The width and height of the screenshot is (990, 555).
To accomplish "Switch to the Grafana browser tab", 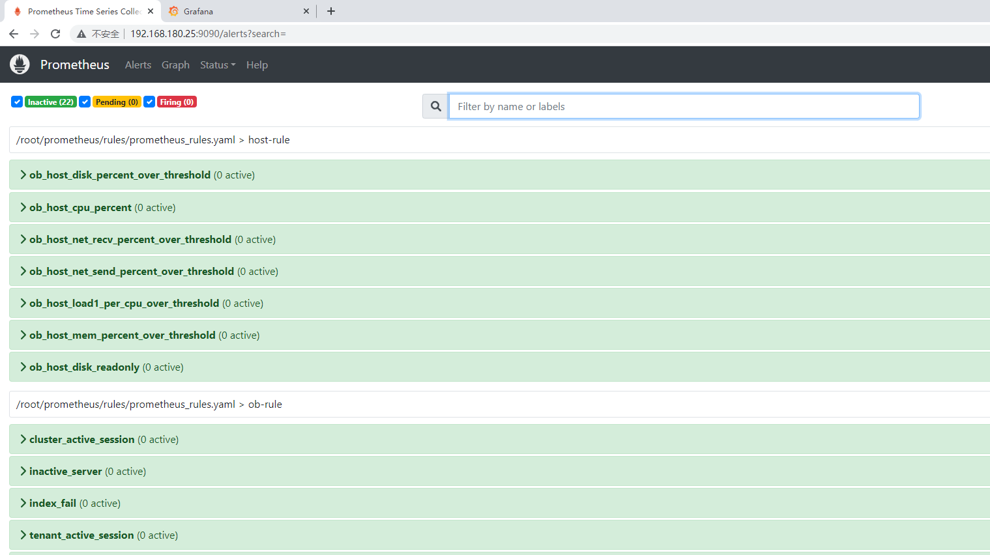I will tap(239, 11).
